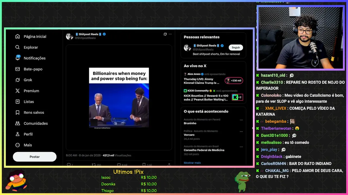The width and height of the screenshot is (348, 195).
Task: Click the Ao vivo no X heading
Action: (x=195, y=66)
